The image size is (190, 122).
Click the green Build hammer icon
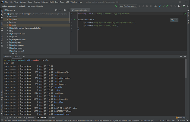(116, 6)
